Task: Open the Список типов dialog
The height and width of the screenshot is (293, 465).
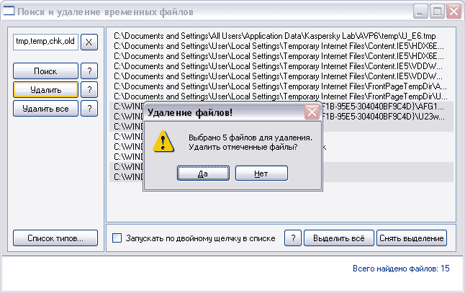Action: click(55, 238)
